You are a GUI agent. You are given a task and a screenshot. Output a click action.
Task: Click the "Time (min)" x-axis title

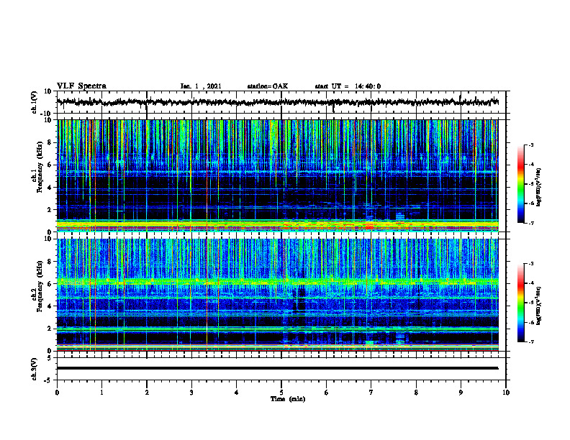(x=288, y=399)
